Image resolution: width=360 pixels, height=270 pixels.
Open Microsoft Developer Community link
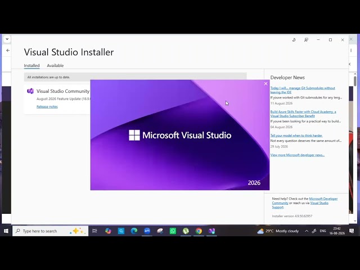tap(305, 201)
